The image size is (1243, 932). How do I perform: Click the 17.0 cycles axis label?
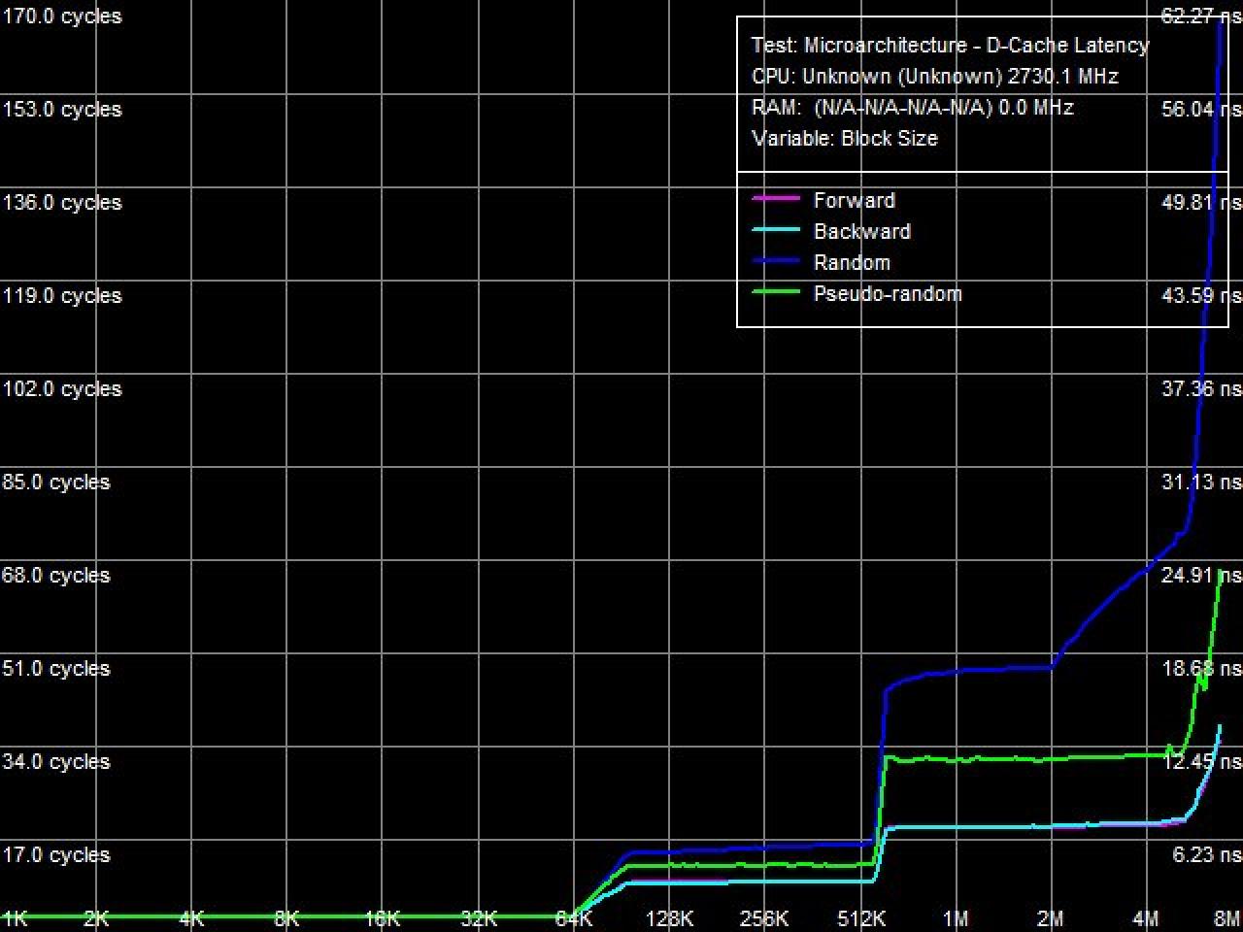(x=56, y=854)
